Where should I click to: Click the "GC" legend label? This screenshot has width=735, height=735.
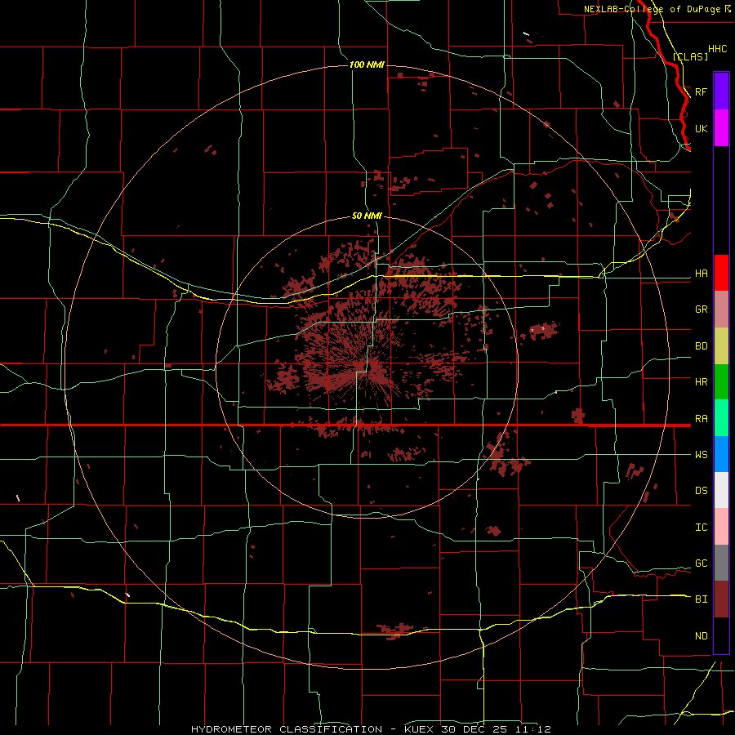pos(702,563)
